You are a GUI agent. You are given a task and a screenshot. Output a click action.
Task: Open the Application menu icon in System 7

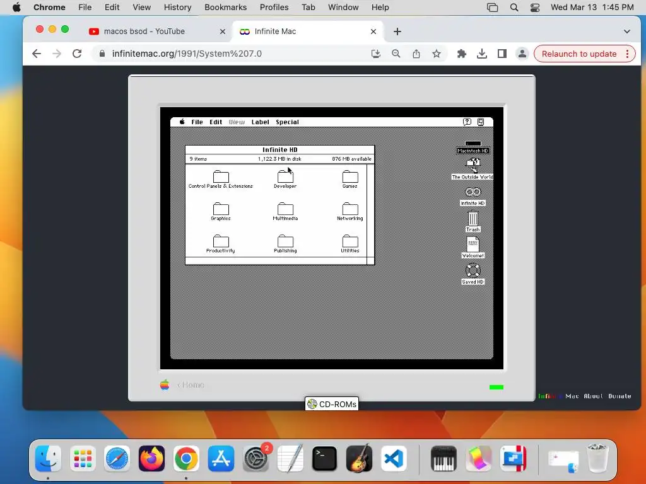coord(480,122)
